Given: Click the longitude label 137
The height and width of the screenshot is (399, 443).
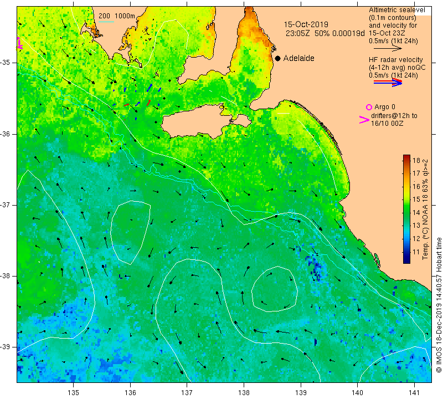Looking at the screenshot, I should (187, 392).
